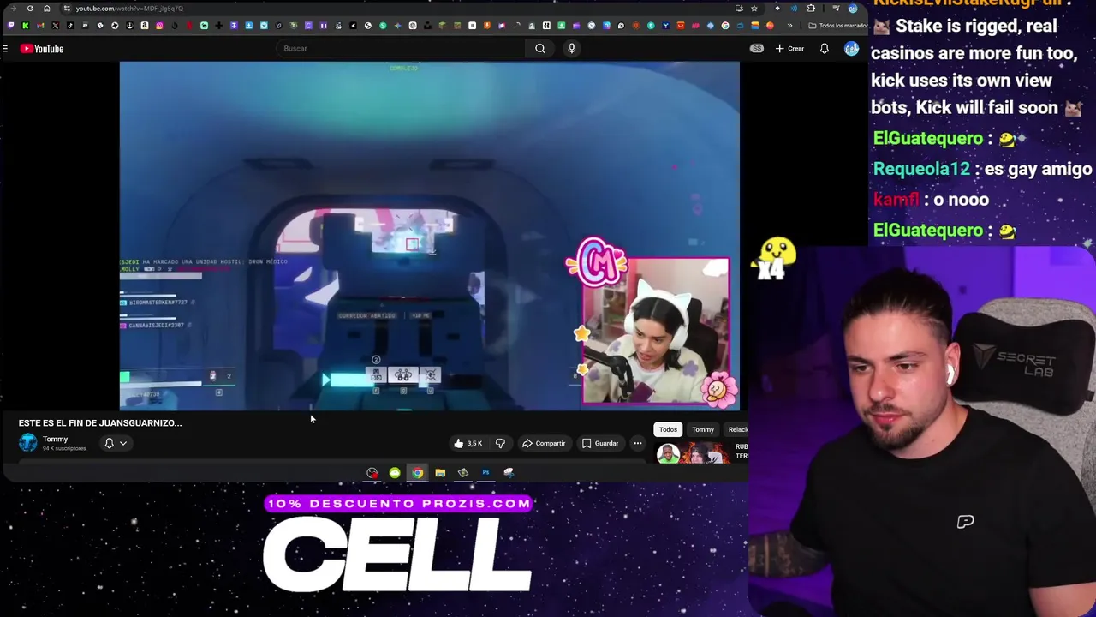Open more actions three-dot menu

pos(638,443)
